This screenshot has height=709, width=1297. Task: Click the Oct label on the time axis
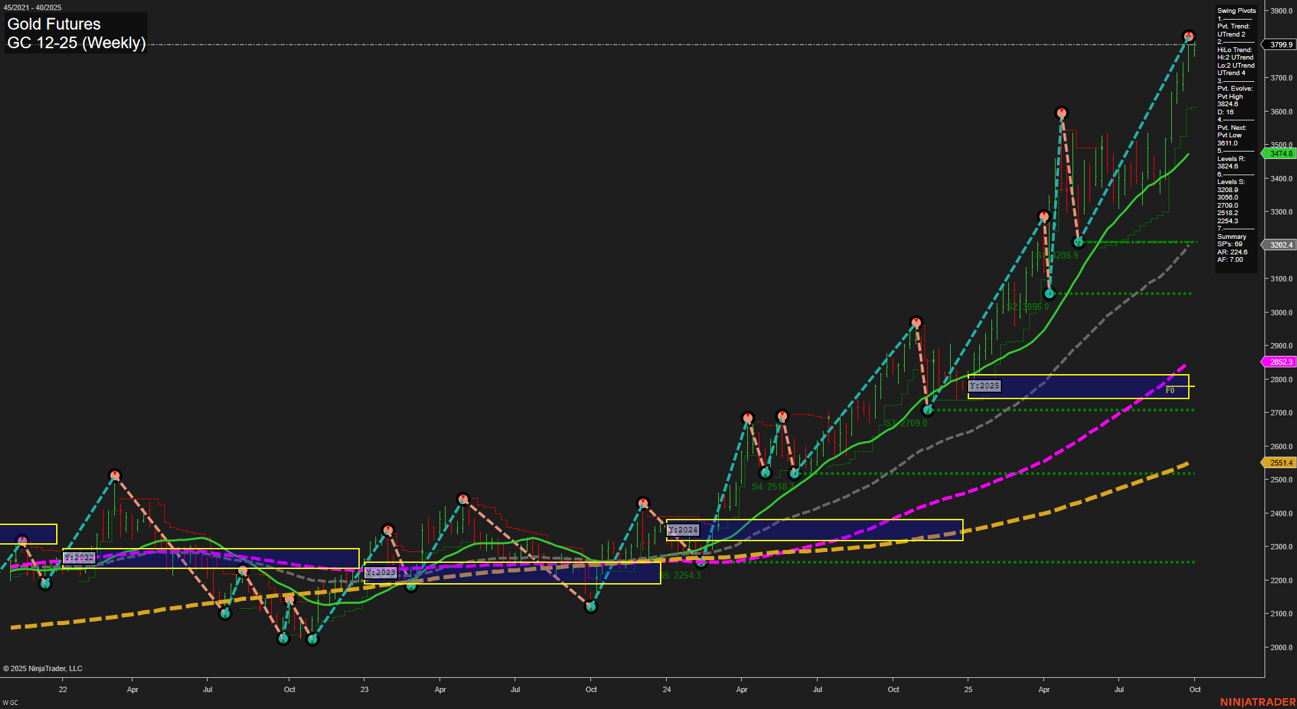tap(1195, 689)
